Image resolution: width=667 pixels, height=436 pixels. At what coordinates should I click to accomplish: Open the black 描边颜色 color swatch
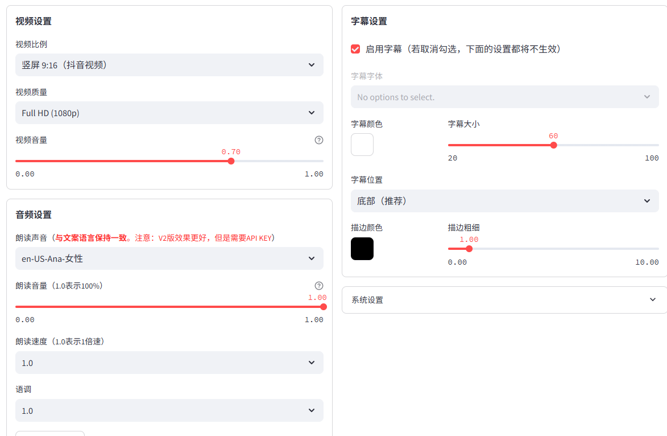point(362,249)
